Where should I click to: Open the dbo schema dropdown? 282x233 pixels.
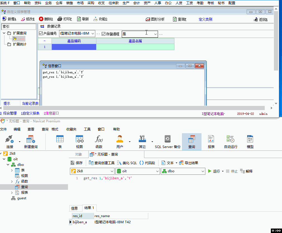(x=203, y=171)
